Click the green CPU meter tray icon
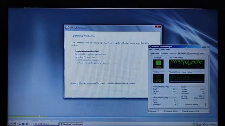225x126 pixels. (194, 124)
